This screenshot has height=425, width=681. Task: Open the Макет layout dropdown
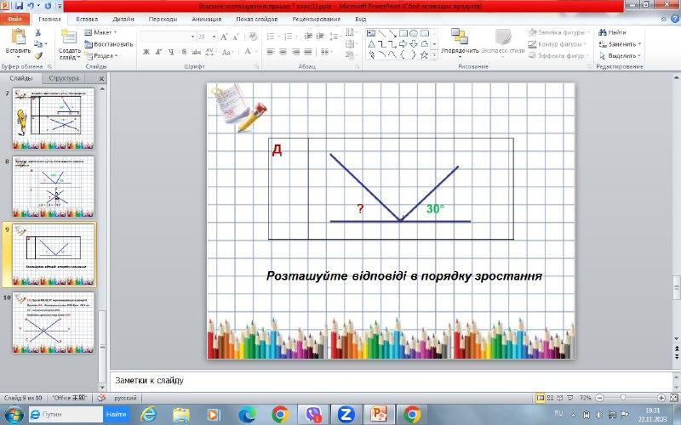pyautogui.click(x=100, y=32)
